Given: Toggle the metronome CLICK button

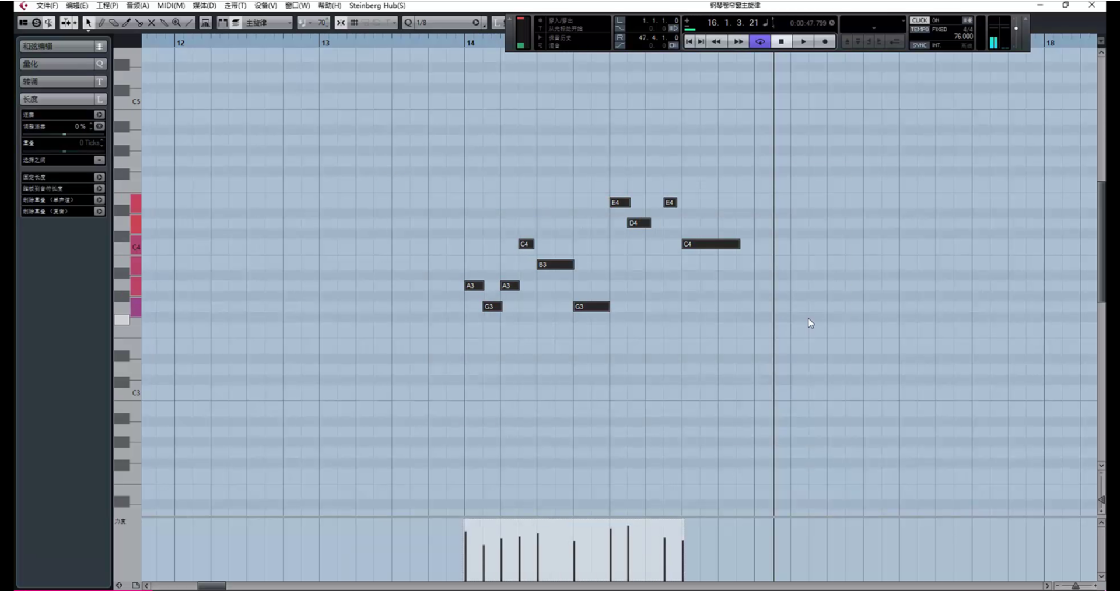Looking at the screenshot, I should pos(919,20).
